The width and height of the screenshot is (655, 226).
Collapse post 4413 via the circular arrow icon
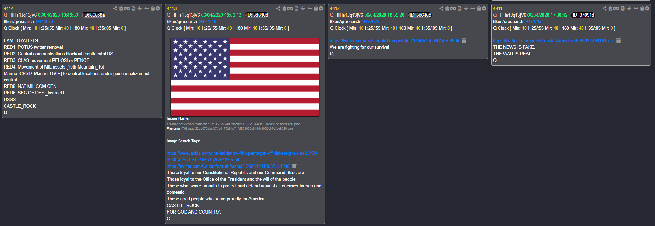click(x=321, y=8)
